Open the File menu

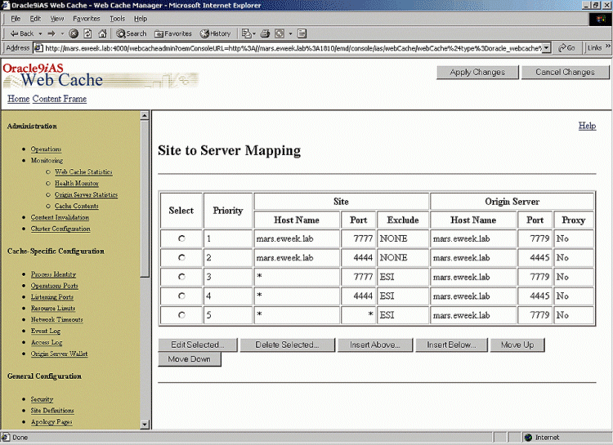tap(16, 19)
